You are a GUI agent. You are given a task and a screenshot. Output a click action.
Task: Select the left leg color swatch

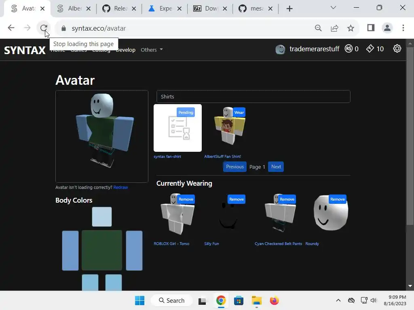[x=90, y=282]
